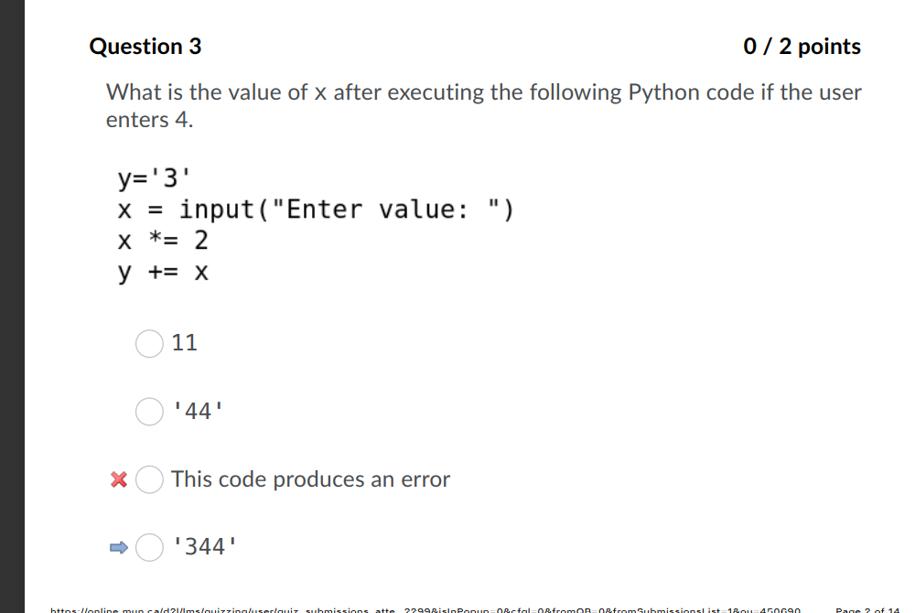This screenshot has height=613, width=915.
Task: Select the '344' radio button
Action: pyautogui.click(x=148, y=547)
